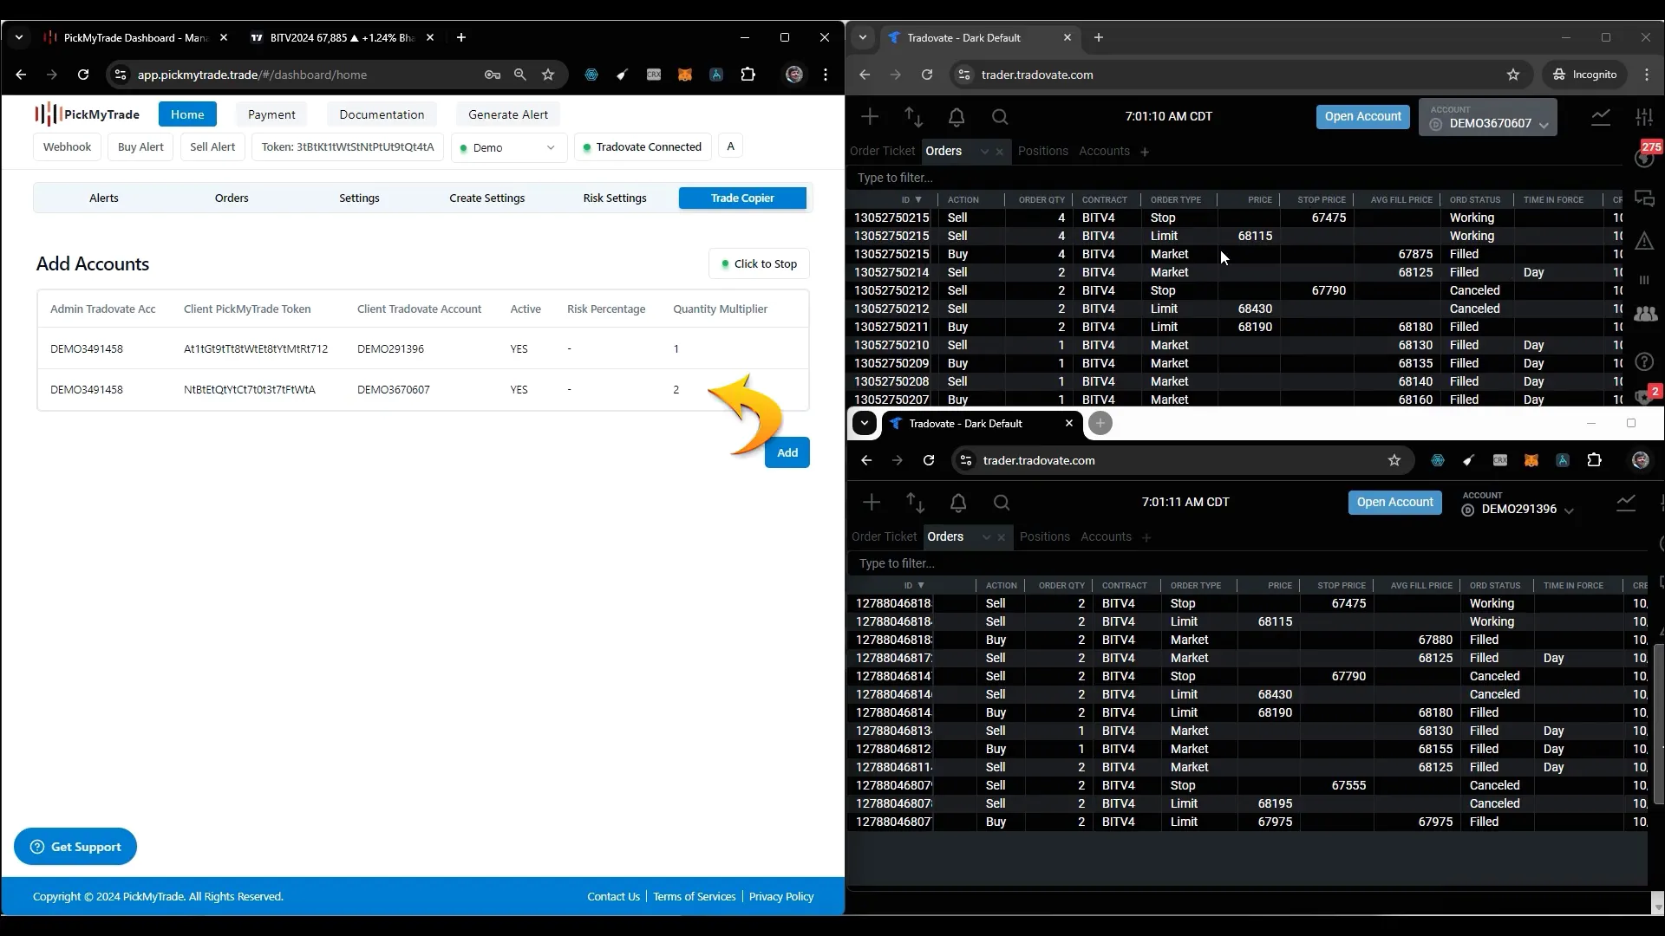Screen dimensions: 1665x936
Task: Sort by ID column in bottom Tradovate orders
Action: (913, 585)
